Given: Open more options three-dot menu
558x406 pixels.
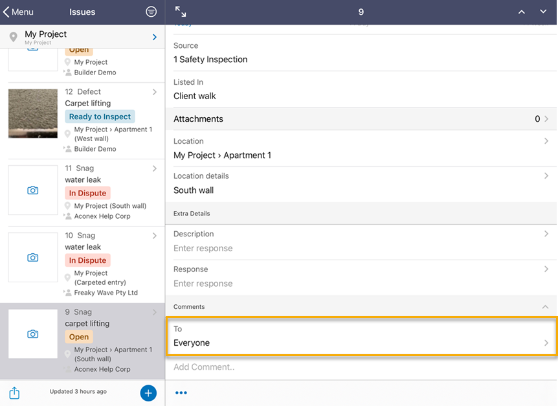Looking at the screenshot, I should tap(181, 393).
